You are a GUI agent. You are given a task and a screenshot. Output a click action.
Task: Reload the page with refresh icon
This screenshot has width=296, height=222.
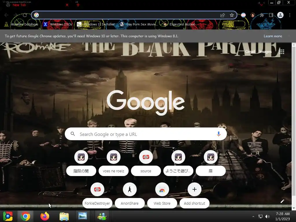[25, 15]
